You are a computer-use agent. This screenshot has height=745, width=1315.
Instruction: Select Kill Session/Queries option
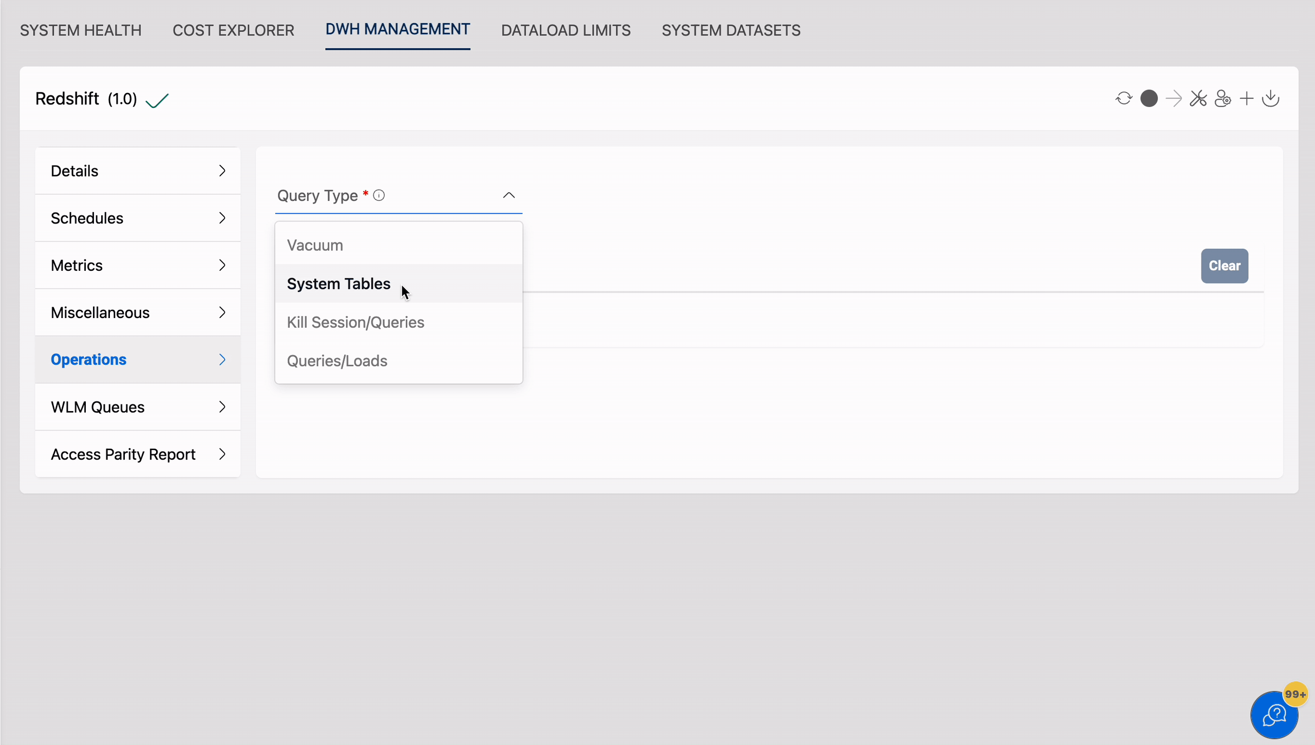click(x=355, y=322)
